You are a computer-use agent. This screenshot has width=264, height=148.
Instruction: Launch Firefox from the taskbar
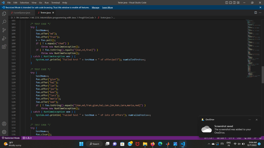(x=152, y=144)
